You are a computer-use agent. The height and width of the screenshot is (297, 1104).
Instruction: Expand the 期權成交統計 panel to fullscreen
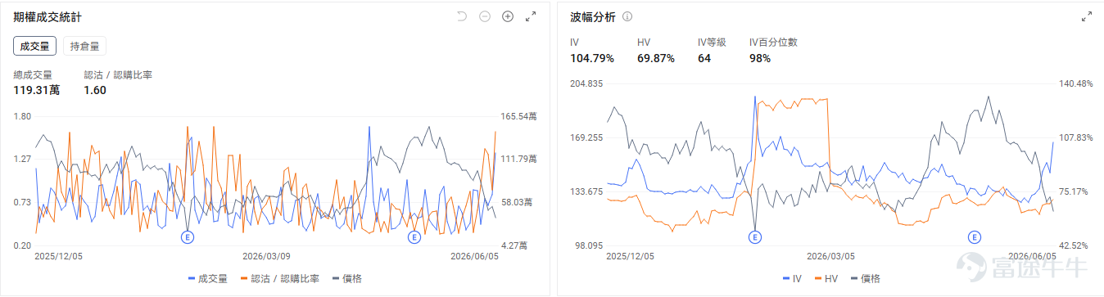coord(531,16)
